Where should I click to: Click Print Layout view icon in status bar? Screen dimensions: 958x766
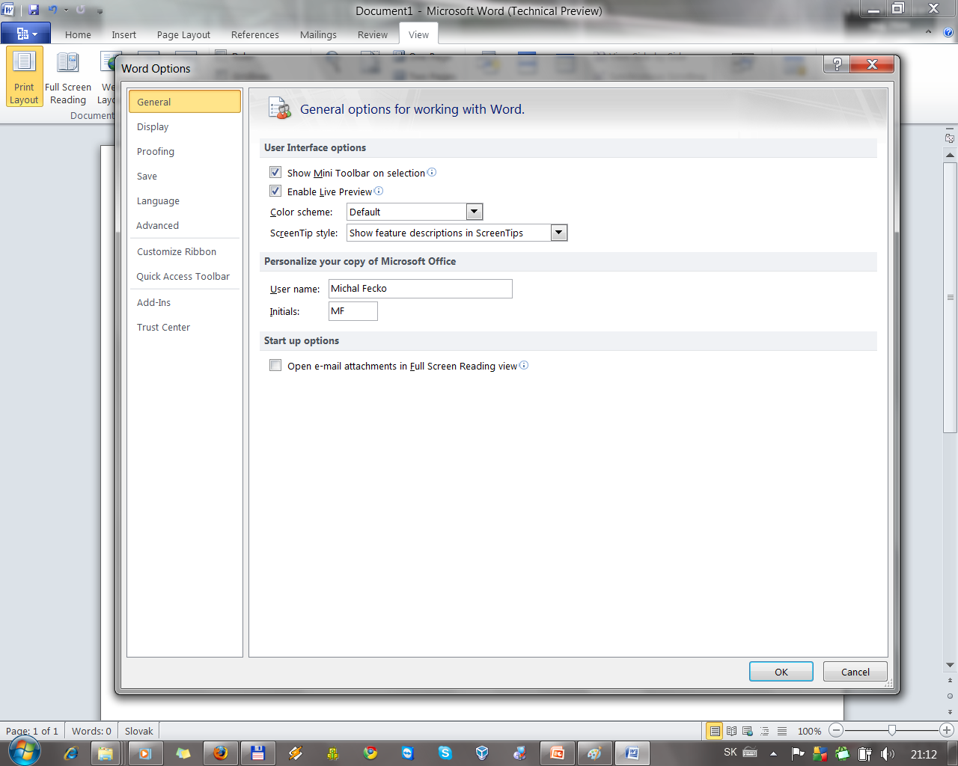coord(715,731)
